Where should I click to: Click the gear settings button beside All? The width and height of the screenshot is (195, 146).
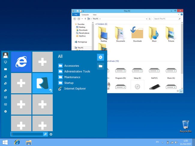pyautogui.click(x=100, y=57)
